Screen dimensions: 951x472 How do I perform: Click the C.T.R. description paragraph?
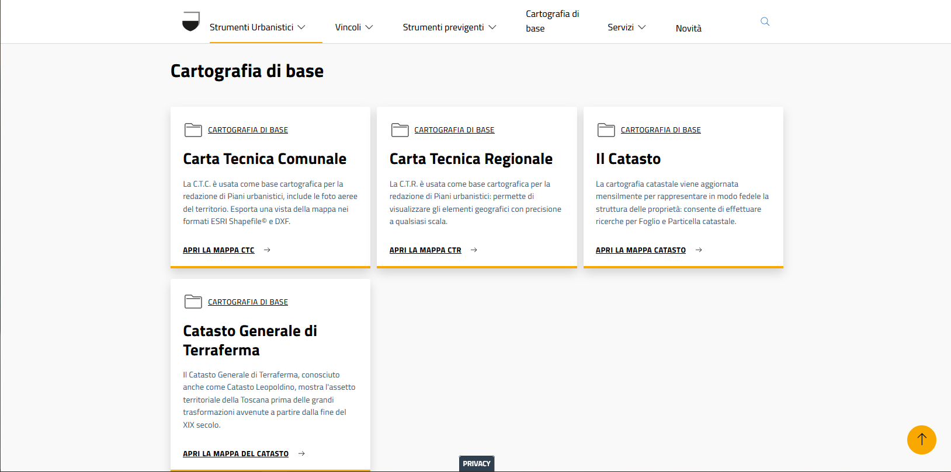[475, 202]
